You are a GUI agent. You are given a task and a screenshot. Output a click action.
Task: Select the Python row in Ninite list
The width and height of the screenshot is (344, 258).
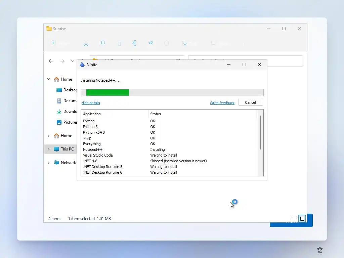pos(169,121)
